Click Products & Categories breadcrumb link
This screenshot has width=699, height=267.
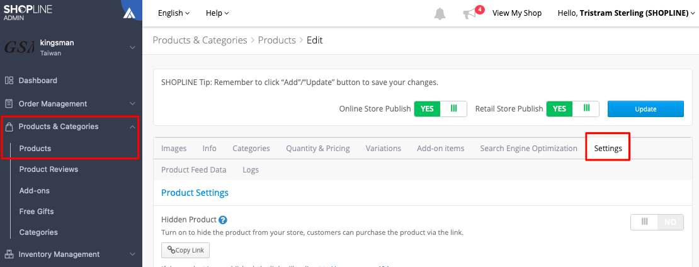click(x=200, y=40)
